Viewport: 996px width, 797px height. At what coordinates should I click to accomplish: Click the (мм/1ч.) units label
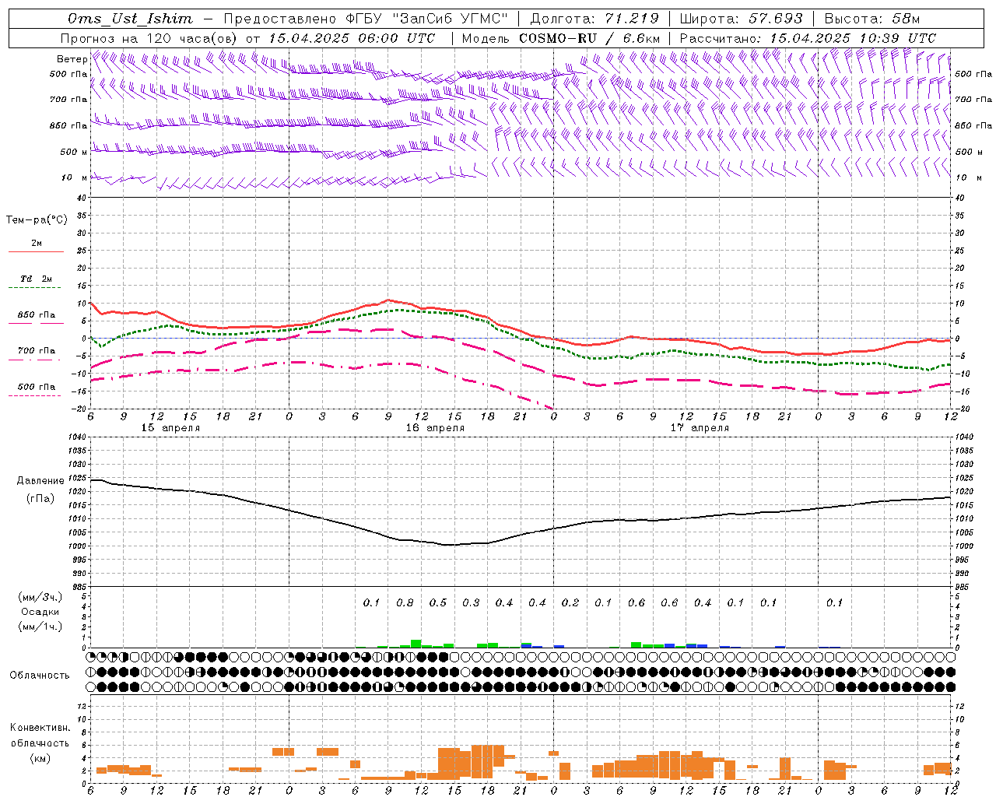pyautogui.click(x=40, y=627)
